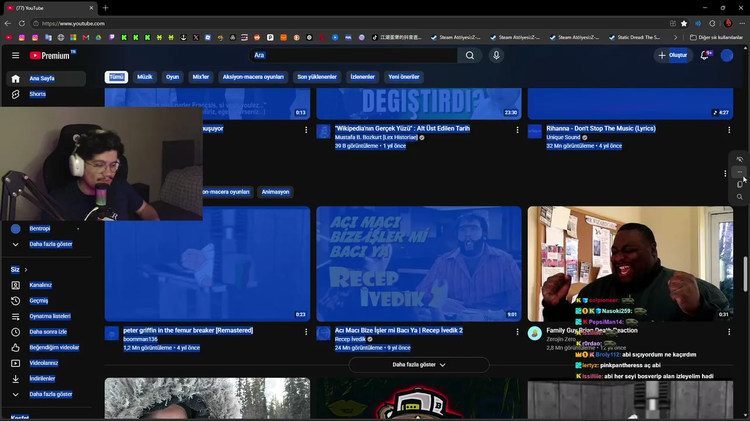
Task: Play the Family Guy Brian Death Reaction thumbnail
Action: point(630,264)
